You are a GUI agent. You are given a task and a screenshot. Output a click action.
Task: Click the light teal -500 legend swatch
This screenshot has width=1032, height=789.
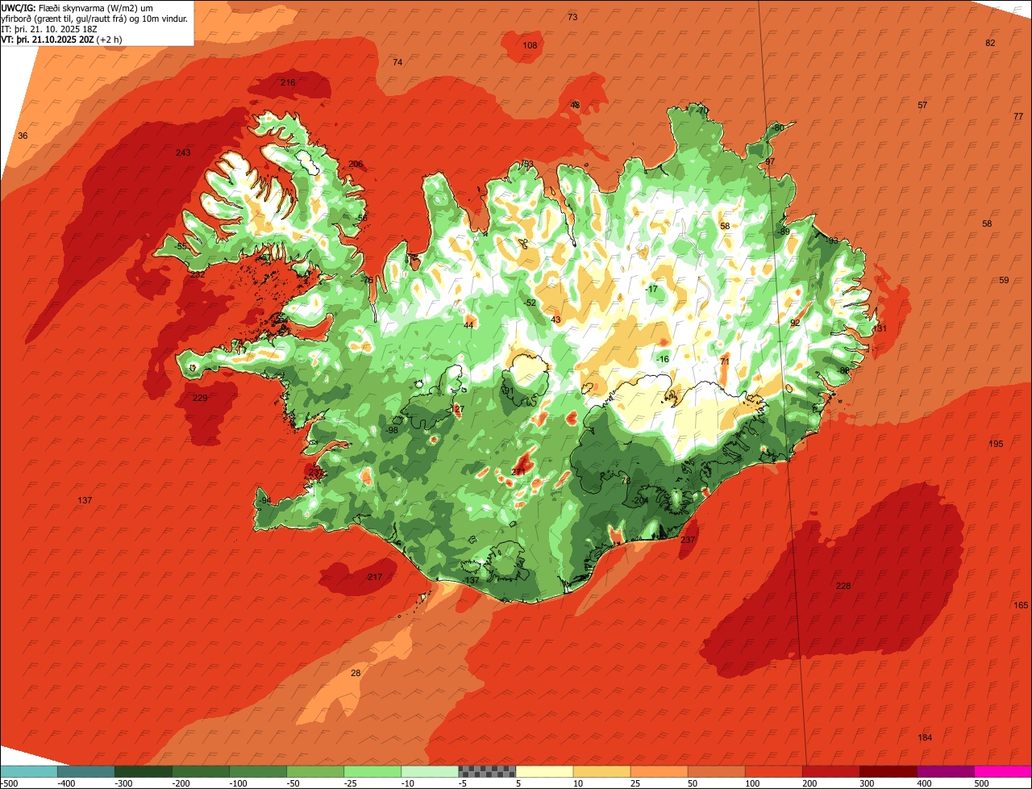point(28,771)
